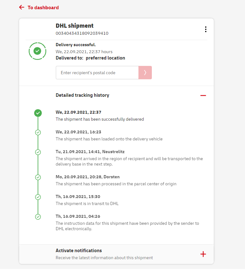Go back via To dashboard link
The image size is (245, 270).
[43, 7]
